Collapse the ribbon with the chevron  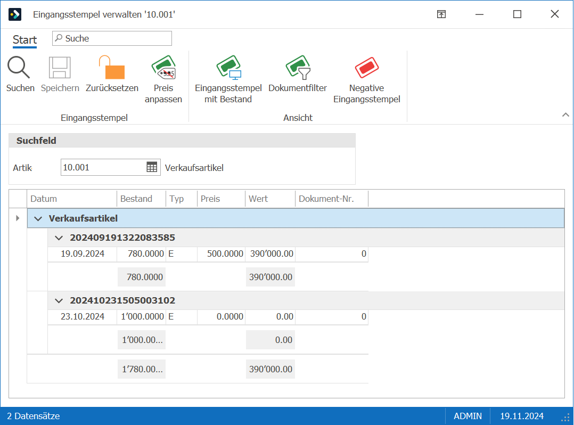565,115
